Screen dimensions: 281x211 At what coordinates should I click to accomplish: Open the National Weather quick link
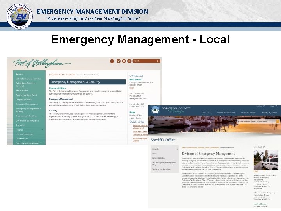pyautogui.click(x=140, y=139)
